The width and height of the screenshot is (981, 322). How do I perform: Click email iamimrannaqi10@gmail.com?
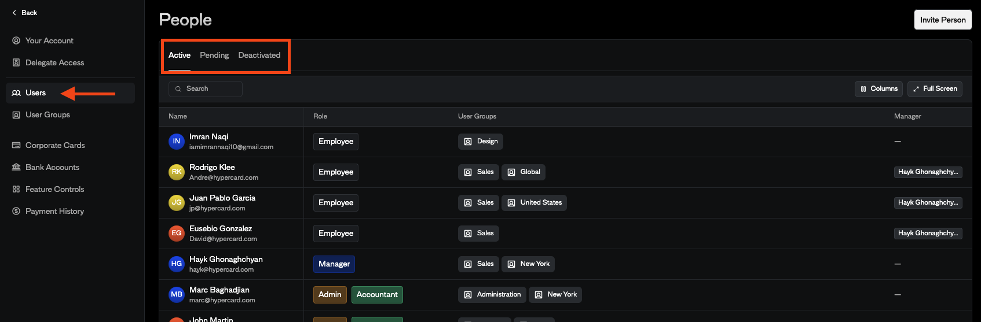pos(231,147)
